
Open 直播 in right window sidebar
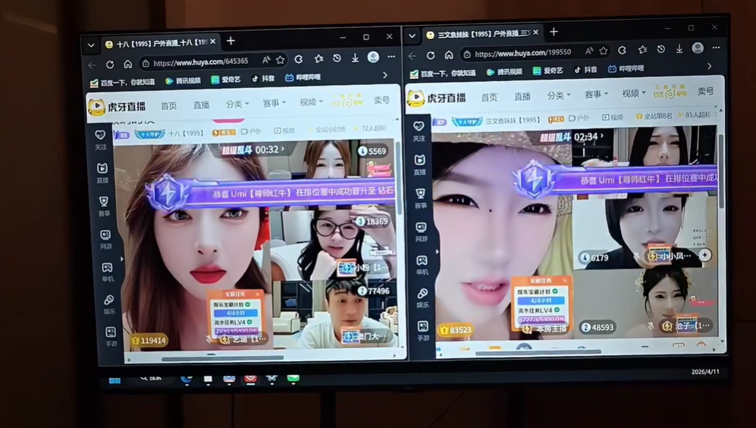tap(419, 165)
